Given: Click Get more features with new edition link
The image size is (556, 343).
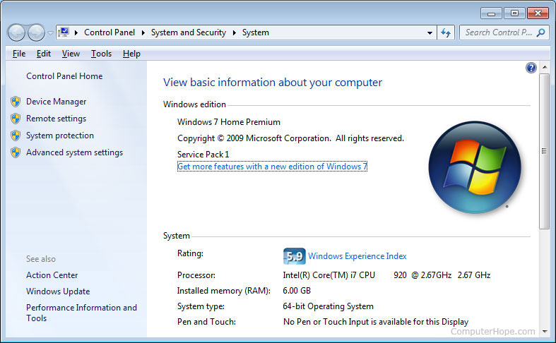Looking at the screenshot, I should click(x=272, y=167).
